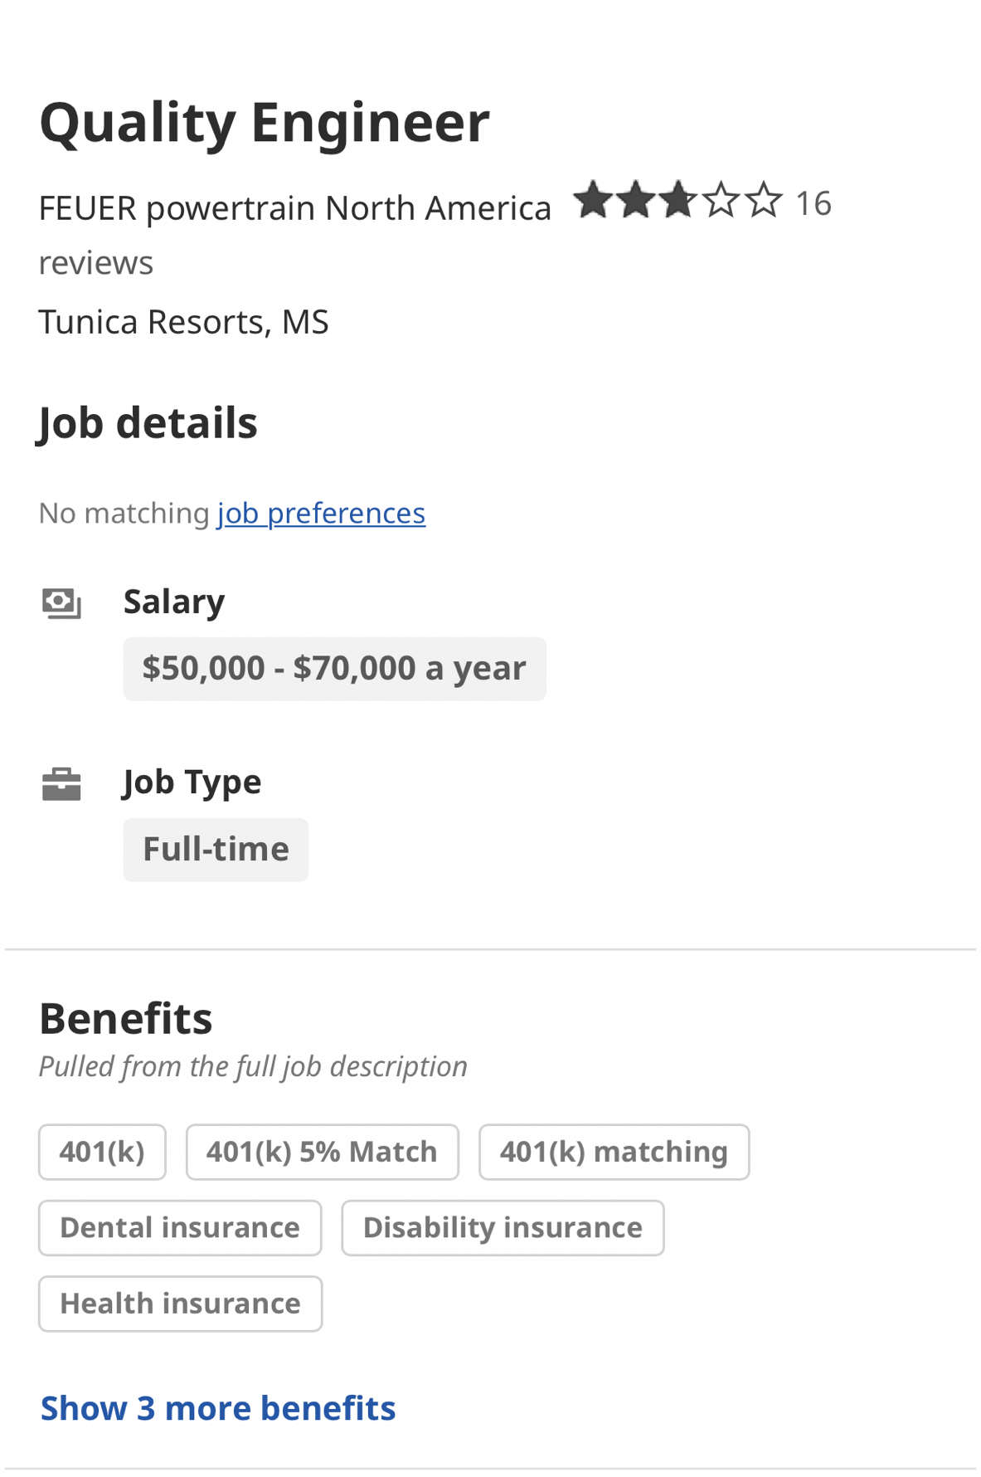Click the Benefits section heading
981x1477 pixels.
pyautogui.click(x=126, y=1018)
